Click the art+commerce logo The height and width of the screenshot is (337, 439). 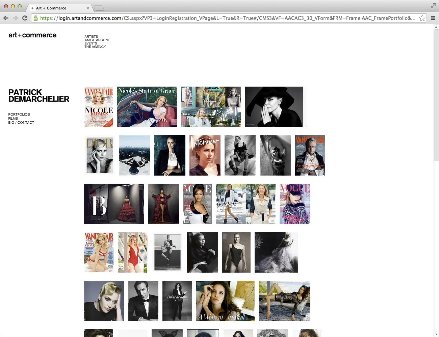[32, 35]
